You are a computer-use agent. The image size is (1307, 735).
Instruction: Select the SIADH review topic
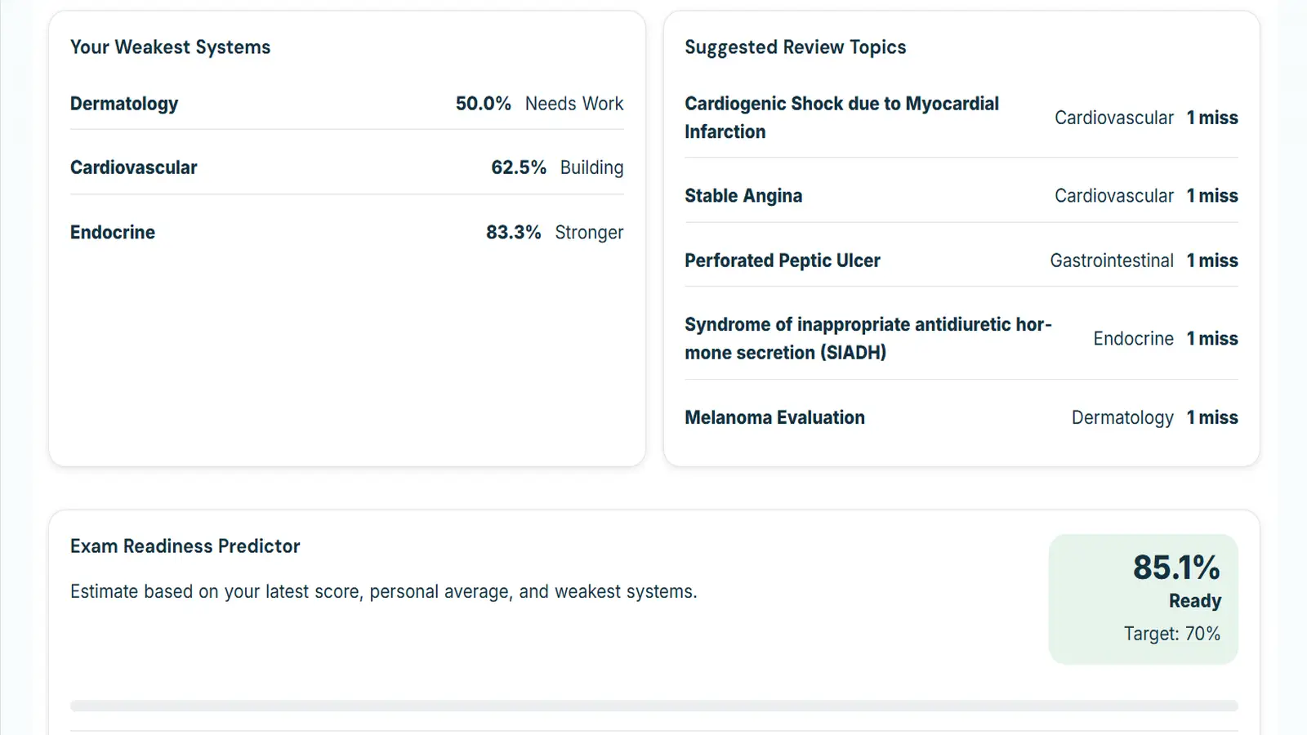tap(868, 338)
